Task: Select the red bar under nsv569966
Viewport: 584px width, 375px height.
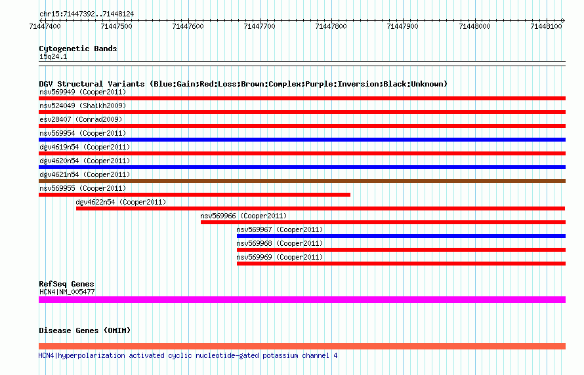Action: [383, 222]
